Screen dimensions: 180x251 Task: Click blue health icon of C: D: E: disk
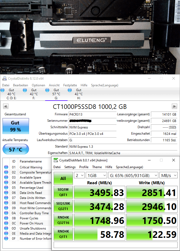coord(3,90)
